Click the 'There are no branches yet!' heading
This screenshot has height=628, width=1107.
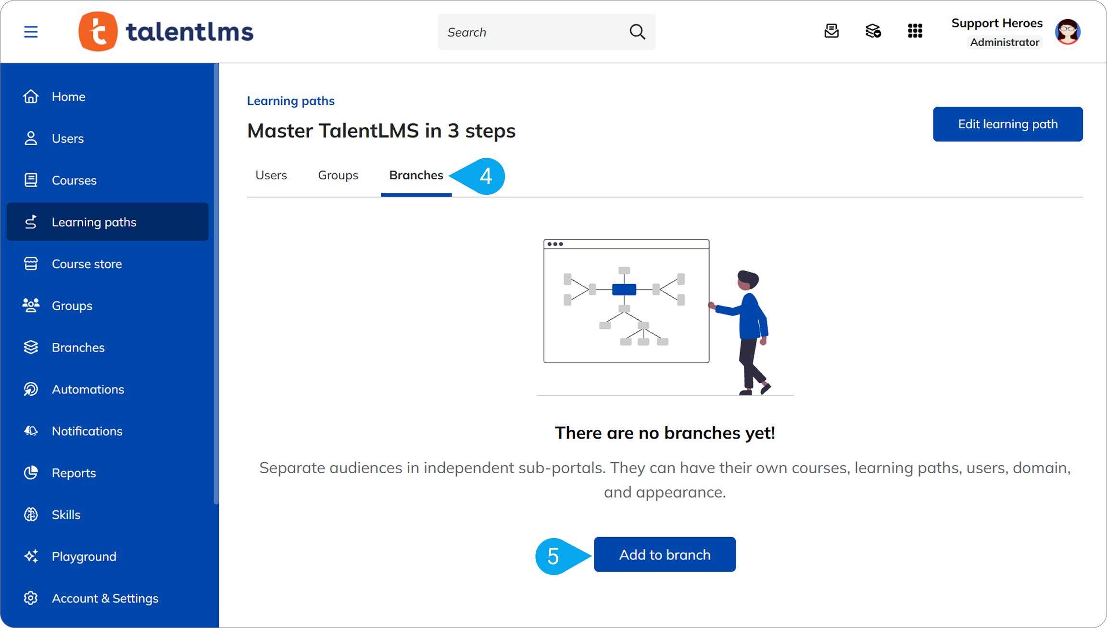[665, 433]
